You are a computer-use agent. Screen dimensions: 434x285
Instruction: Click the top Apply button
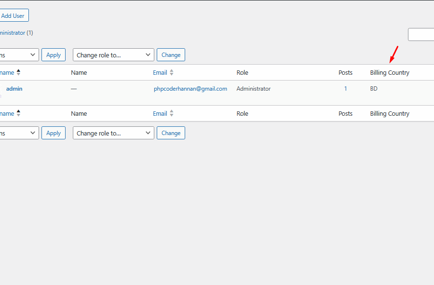[54, 55]
